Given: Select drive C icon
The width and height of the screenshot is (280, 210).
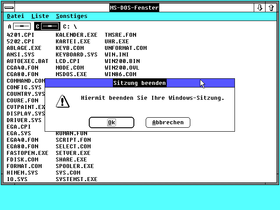Looking at the screenshot, I should [x=47, y=26].
